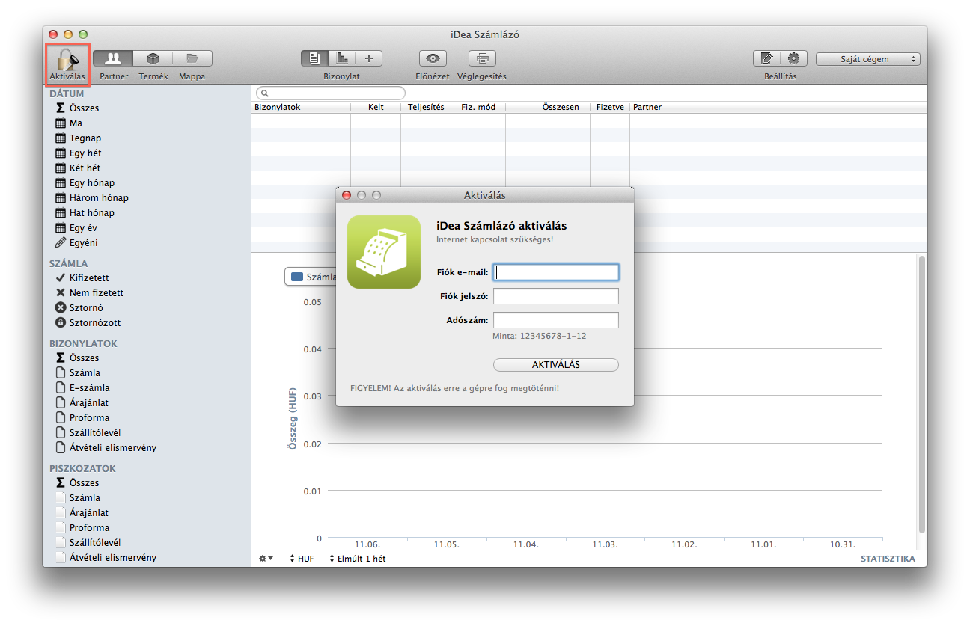Select Számla under PISZKOZATOK
This screenshot has height=626, width=970.
(x=78, y=498)
